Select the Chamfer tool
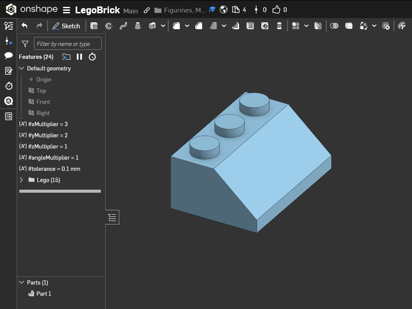The height and width of the screenshot is (309, 412). point(199,26)
